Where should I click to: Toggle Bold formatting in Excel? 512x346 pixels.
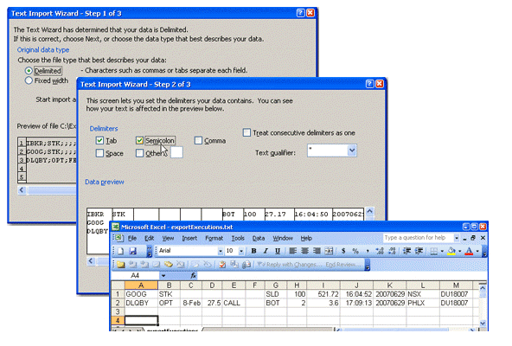(253, 251)
